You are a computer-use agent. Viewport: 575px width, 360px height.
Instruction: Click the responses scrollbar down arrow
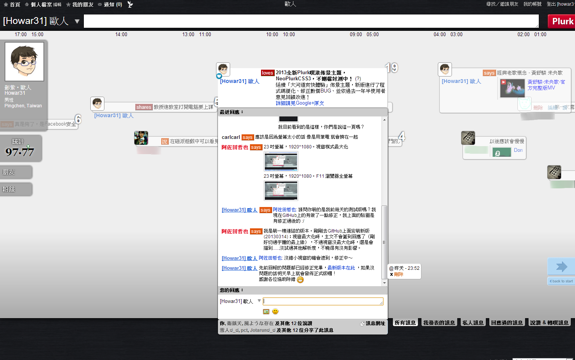coord(384,283)
